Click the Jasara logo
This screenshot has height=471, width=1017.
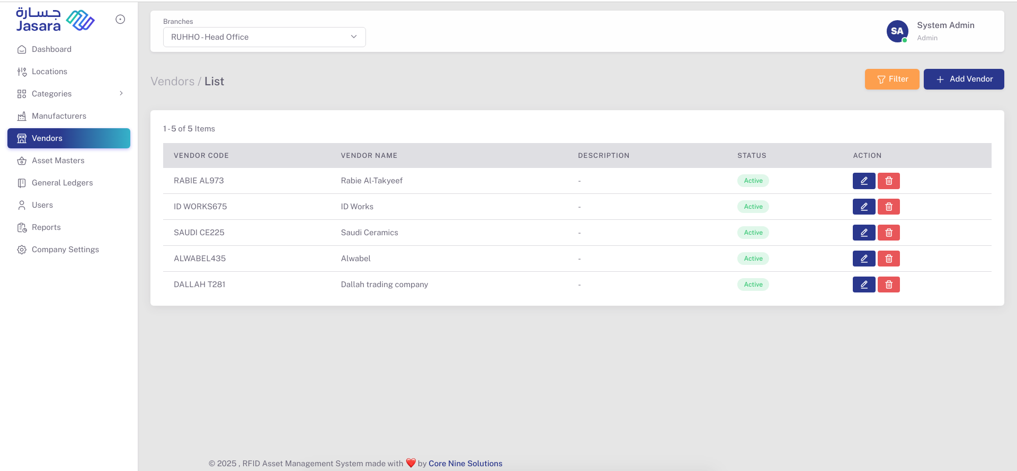pos(55,20)
